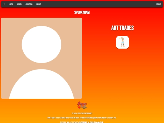Click the Spookyham page title

tap(82, 12)
